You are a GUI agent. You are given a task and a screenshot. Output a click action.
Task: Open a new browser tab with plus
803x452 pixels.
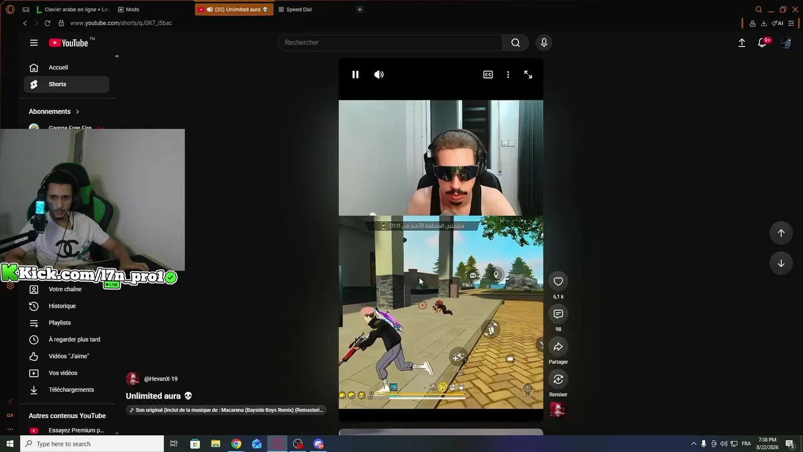pos(359,9)
